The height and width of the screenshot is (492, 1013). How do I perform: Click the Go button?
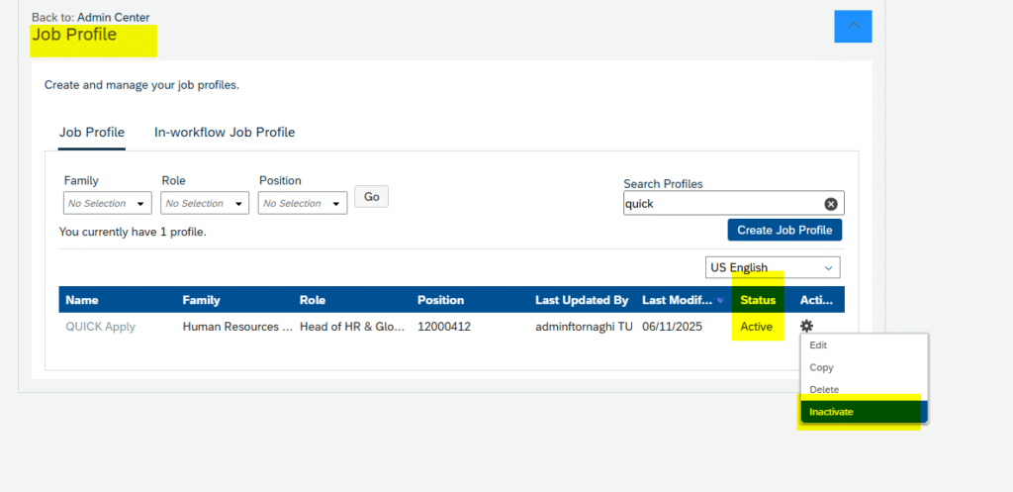coord(372,197)
